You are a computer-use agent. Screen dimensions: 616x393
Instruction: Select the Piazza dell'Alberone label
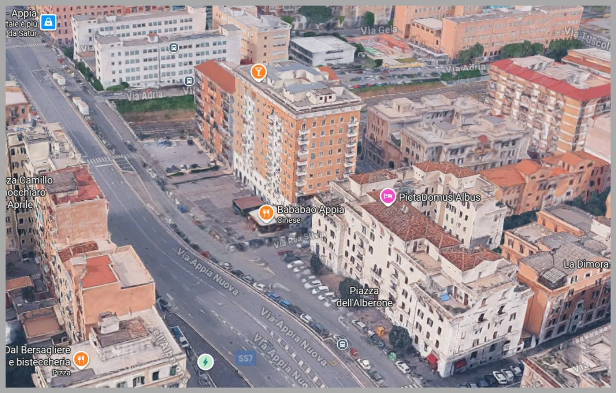coord(364,297)
